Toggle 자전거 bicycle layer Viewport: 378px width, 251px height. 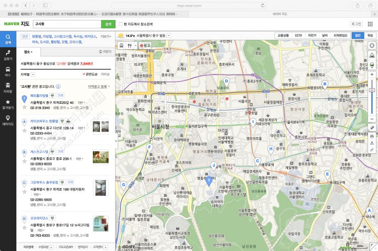(x=312, y=35)
